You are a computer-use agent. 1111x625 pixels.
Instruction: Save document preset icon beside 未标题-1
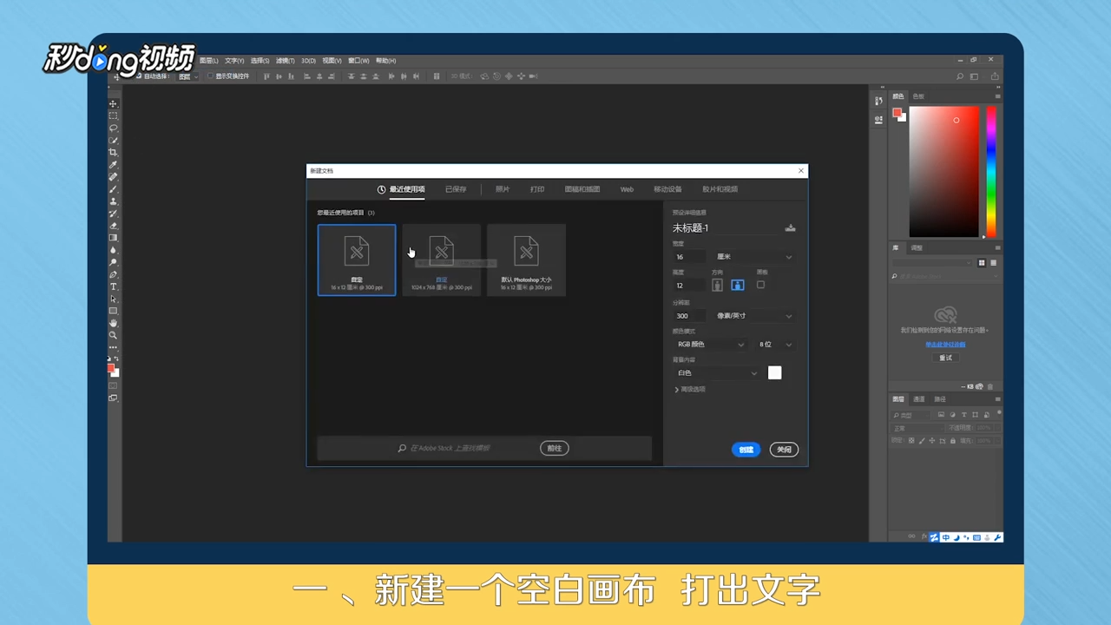(x=790, y=227)
